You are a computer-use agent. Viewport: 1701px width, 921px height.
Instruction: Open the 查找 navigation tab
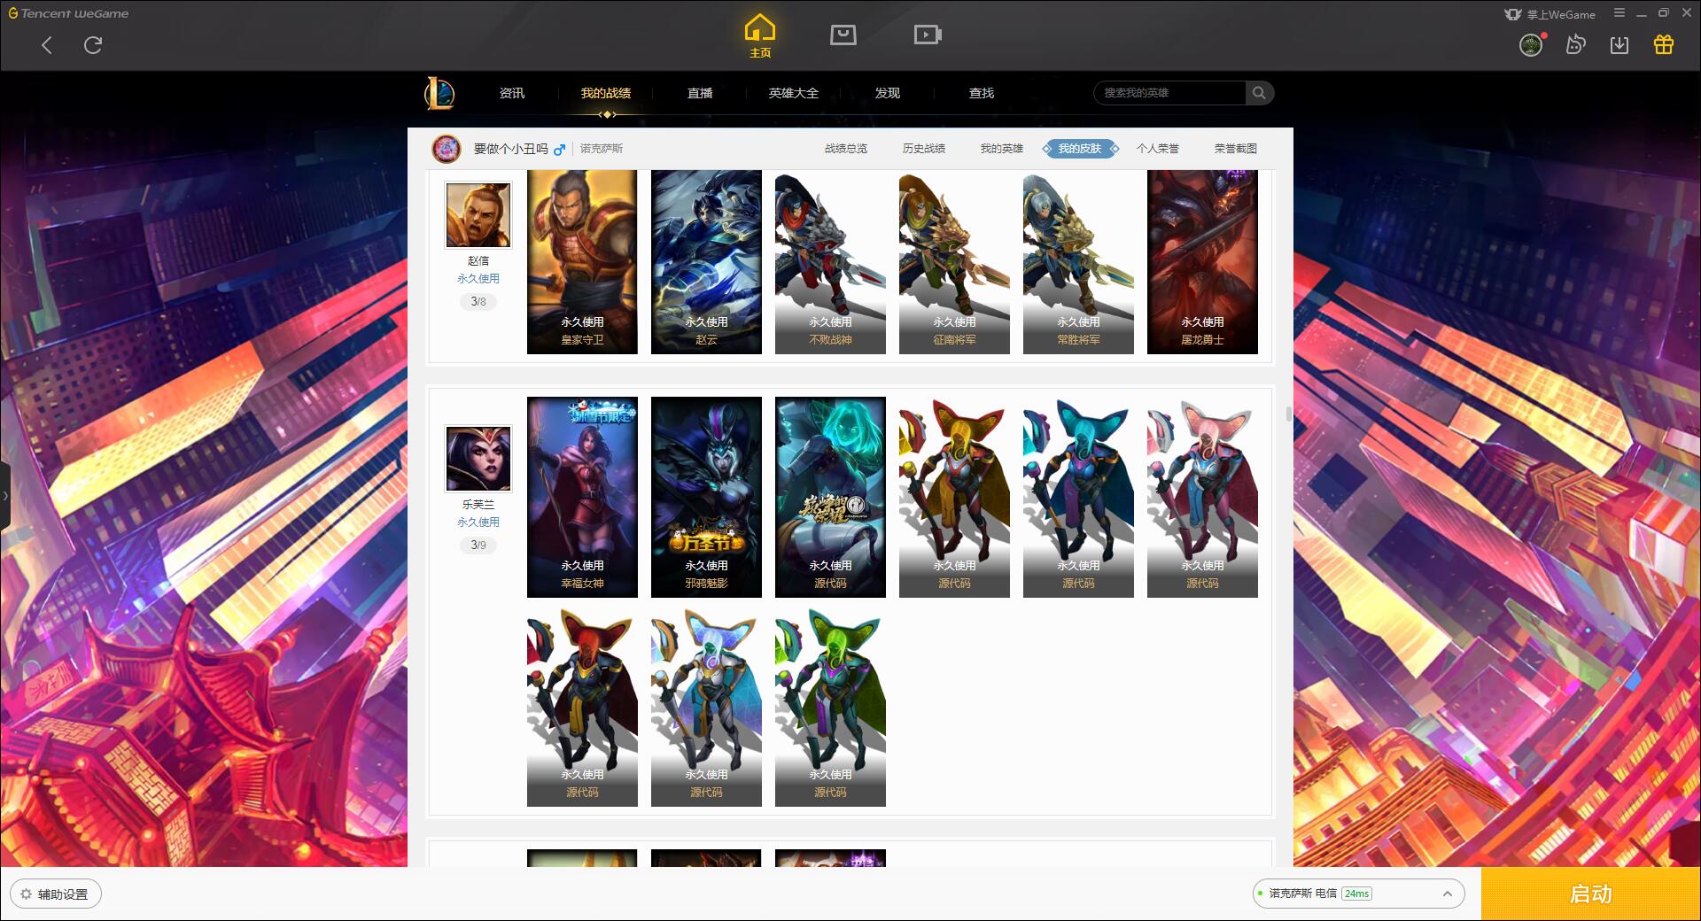coord(982,93)
